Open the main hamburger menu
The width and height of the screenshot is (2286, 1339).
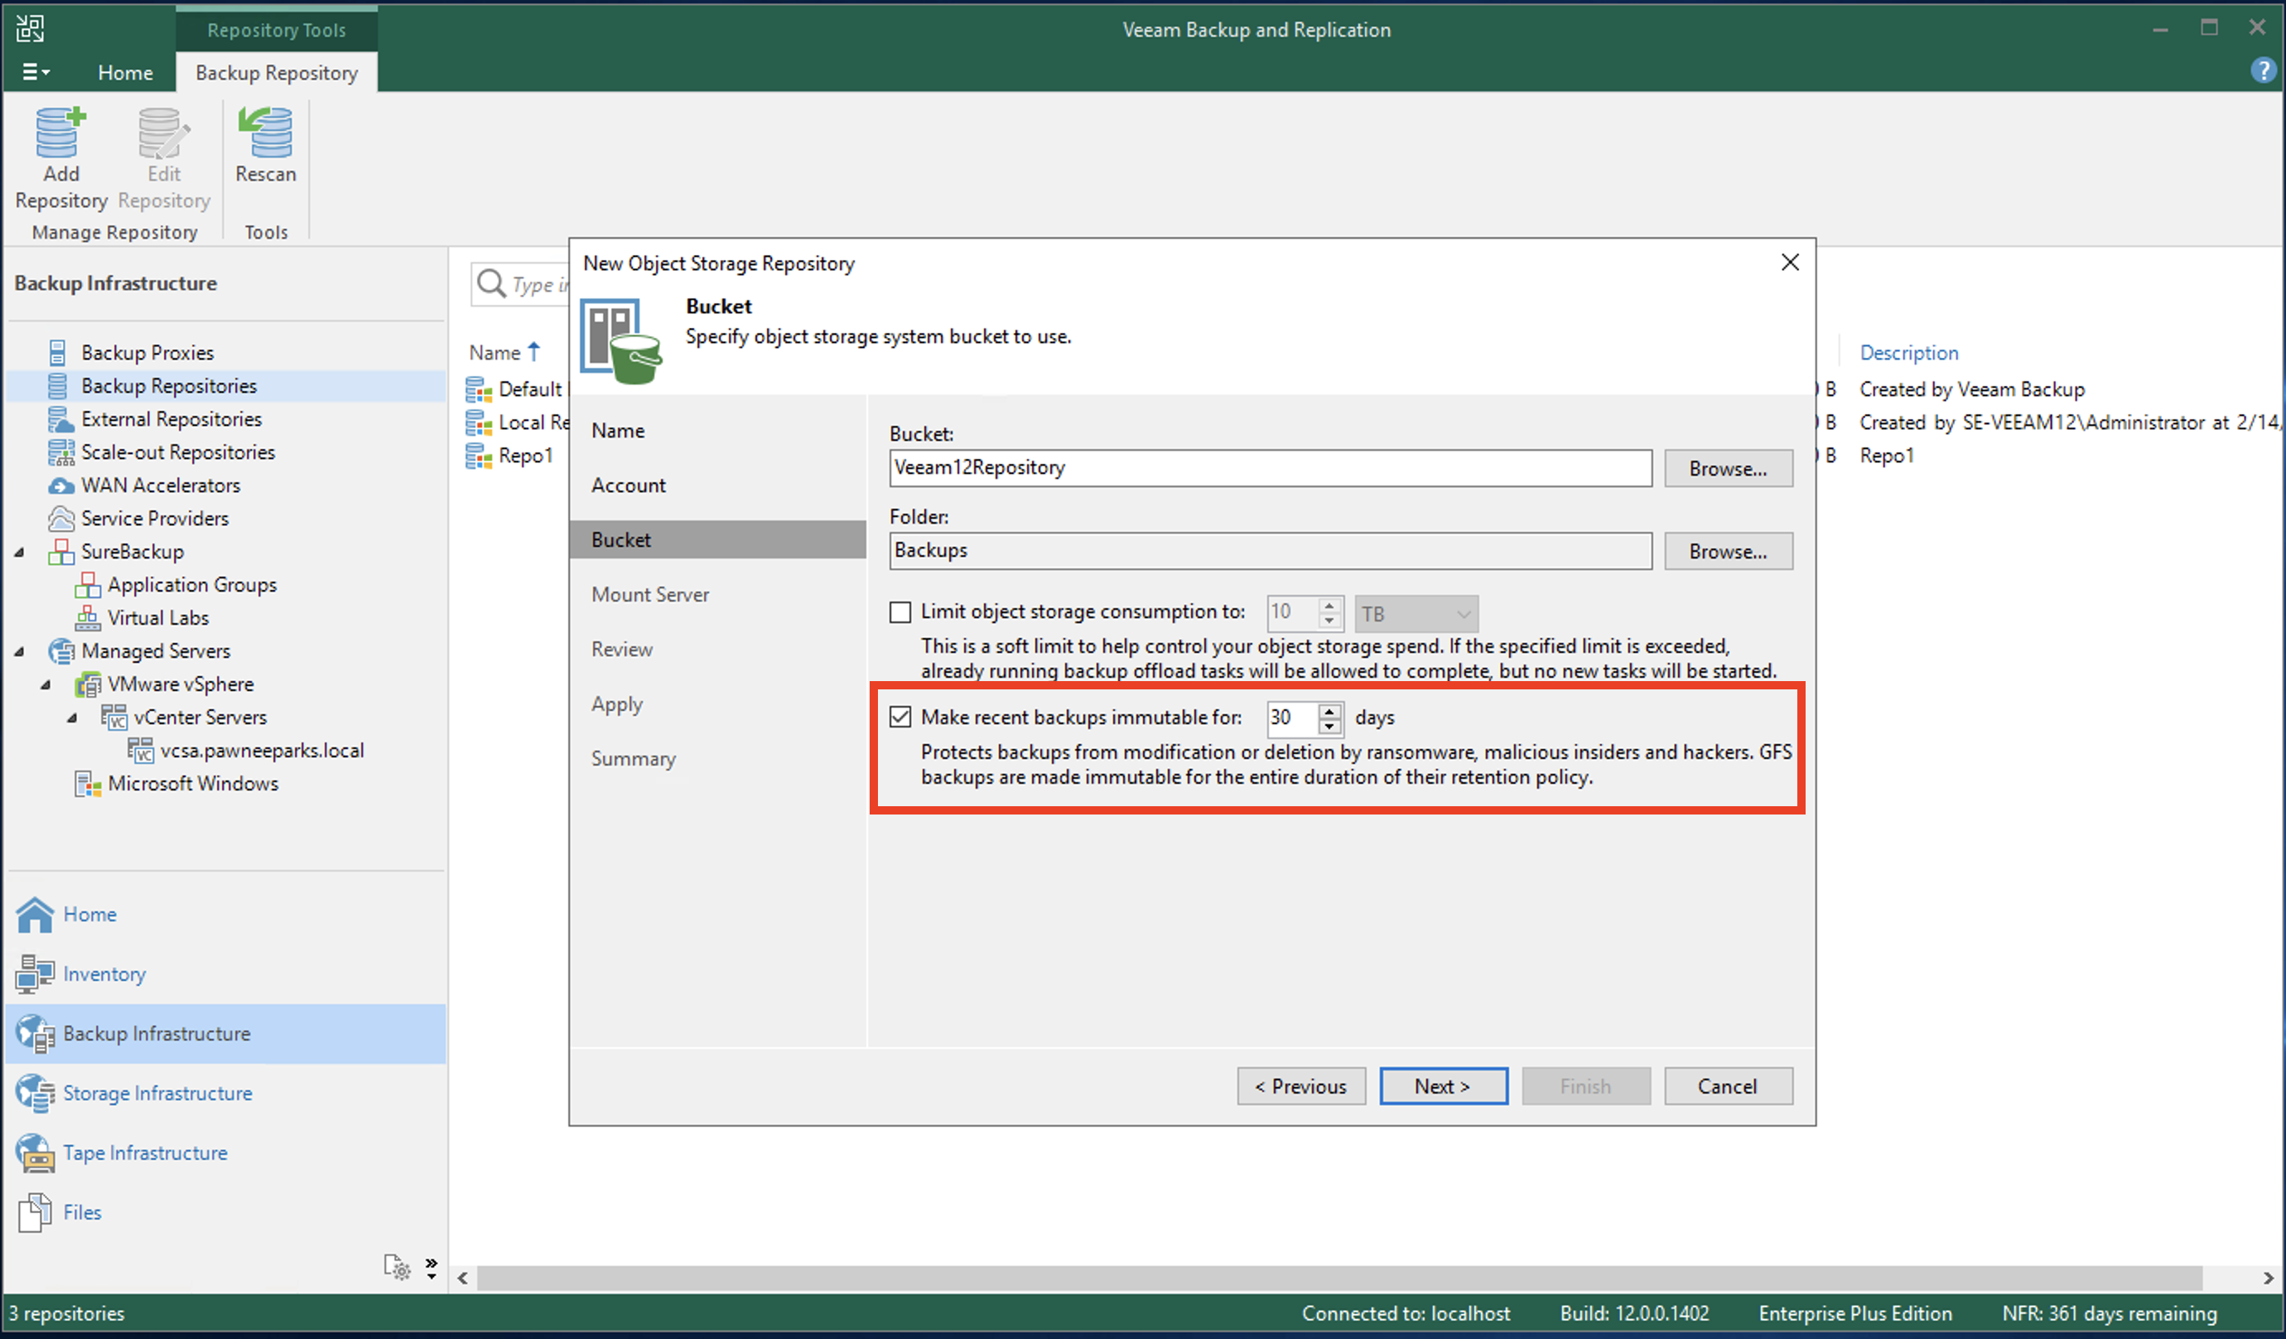36,72
